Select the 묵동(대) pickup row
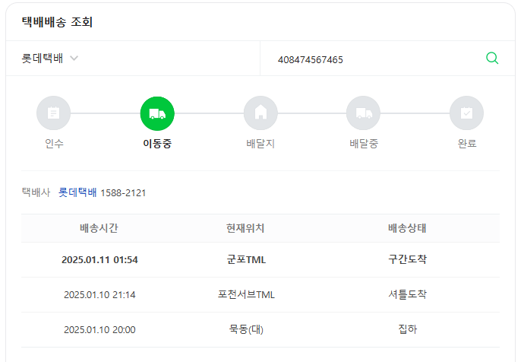The width and height of the screenshot is (524, 362). point(260,329)
